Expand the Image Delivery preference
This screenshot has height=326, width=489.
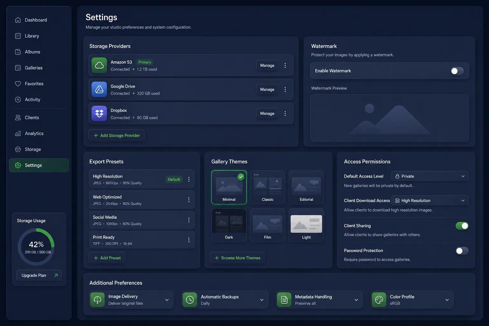(167, 300)
